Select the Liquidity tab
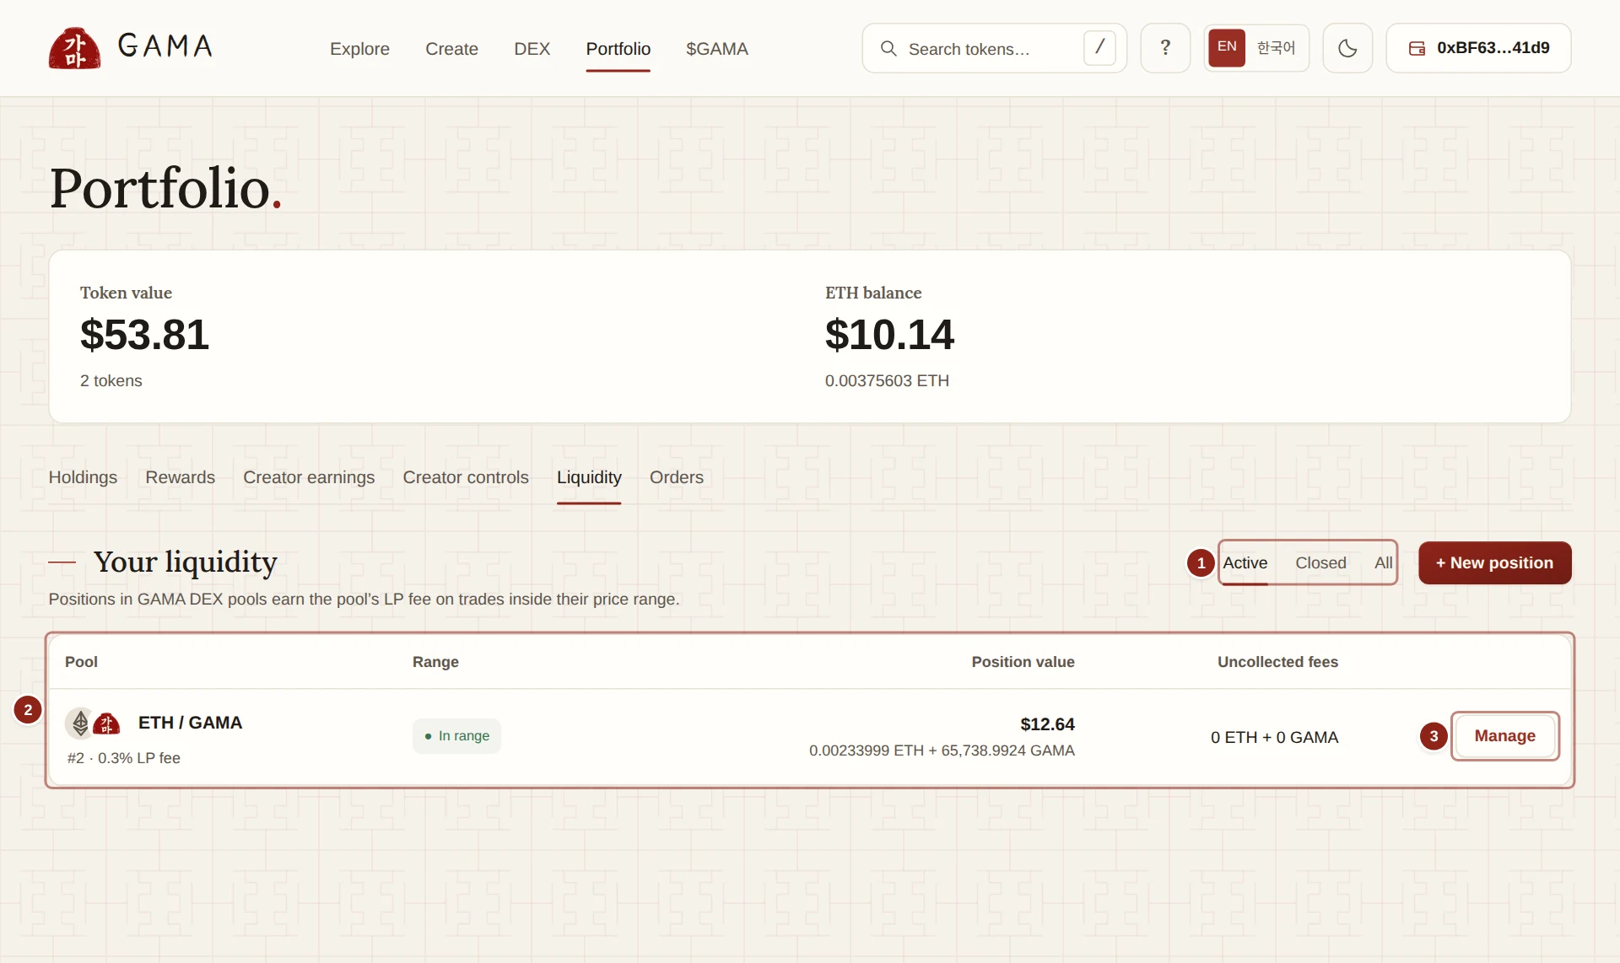This screenshot has width=1620, height=963. 589,477
